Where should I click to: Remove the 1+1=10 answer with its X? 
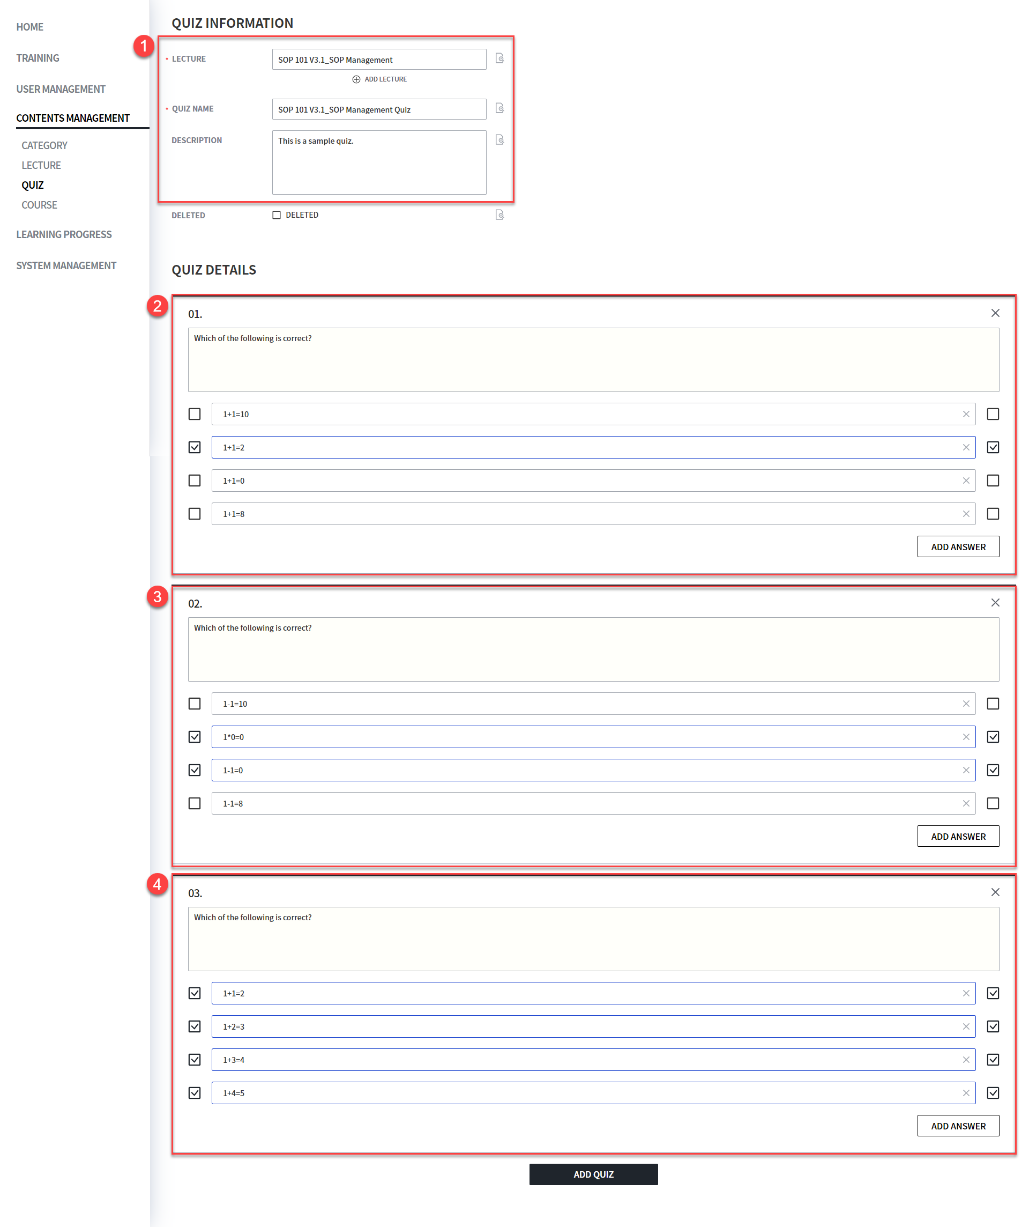coord(965,414)
